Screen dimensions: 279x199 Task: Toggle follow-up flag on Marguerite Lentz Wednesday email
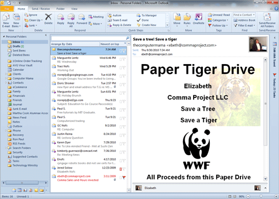coord(124,59)
